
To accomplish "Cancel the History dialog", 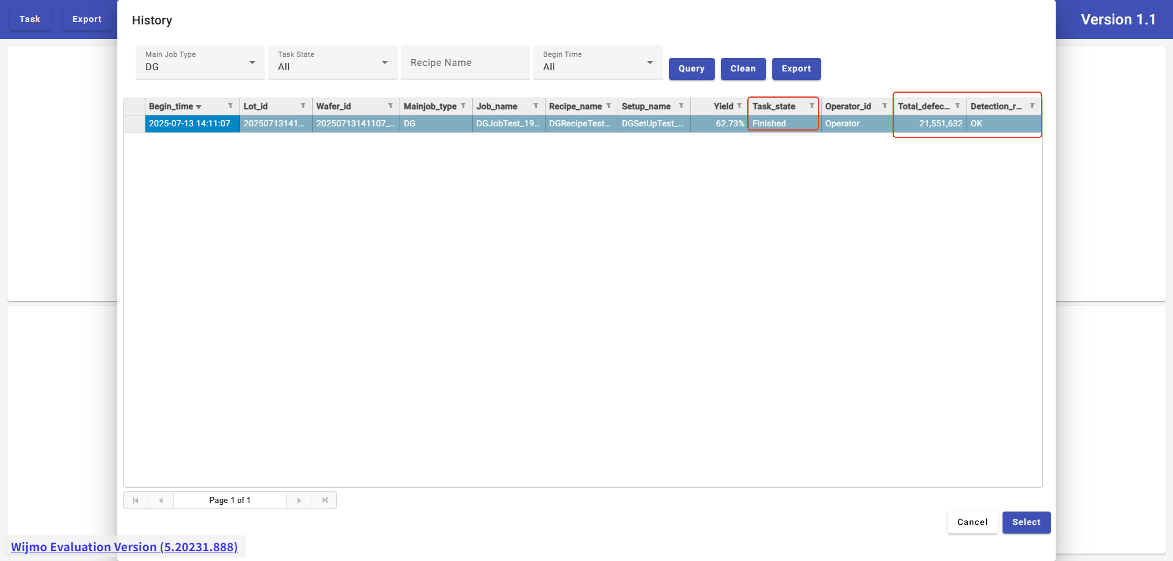I will point(972,523).
